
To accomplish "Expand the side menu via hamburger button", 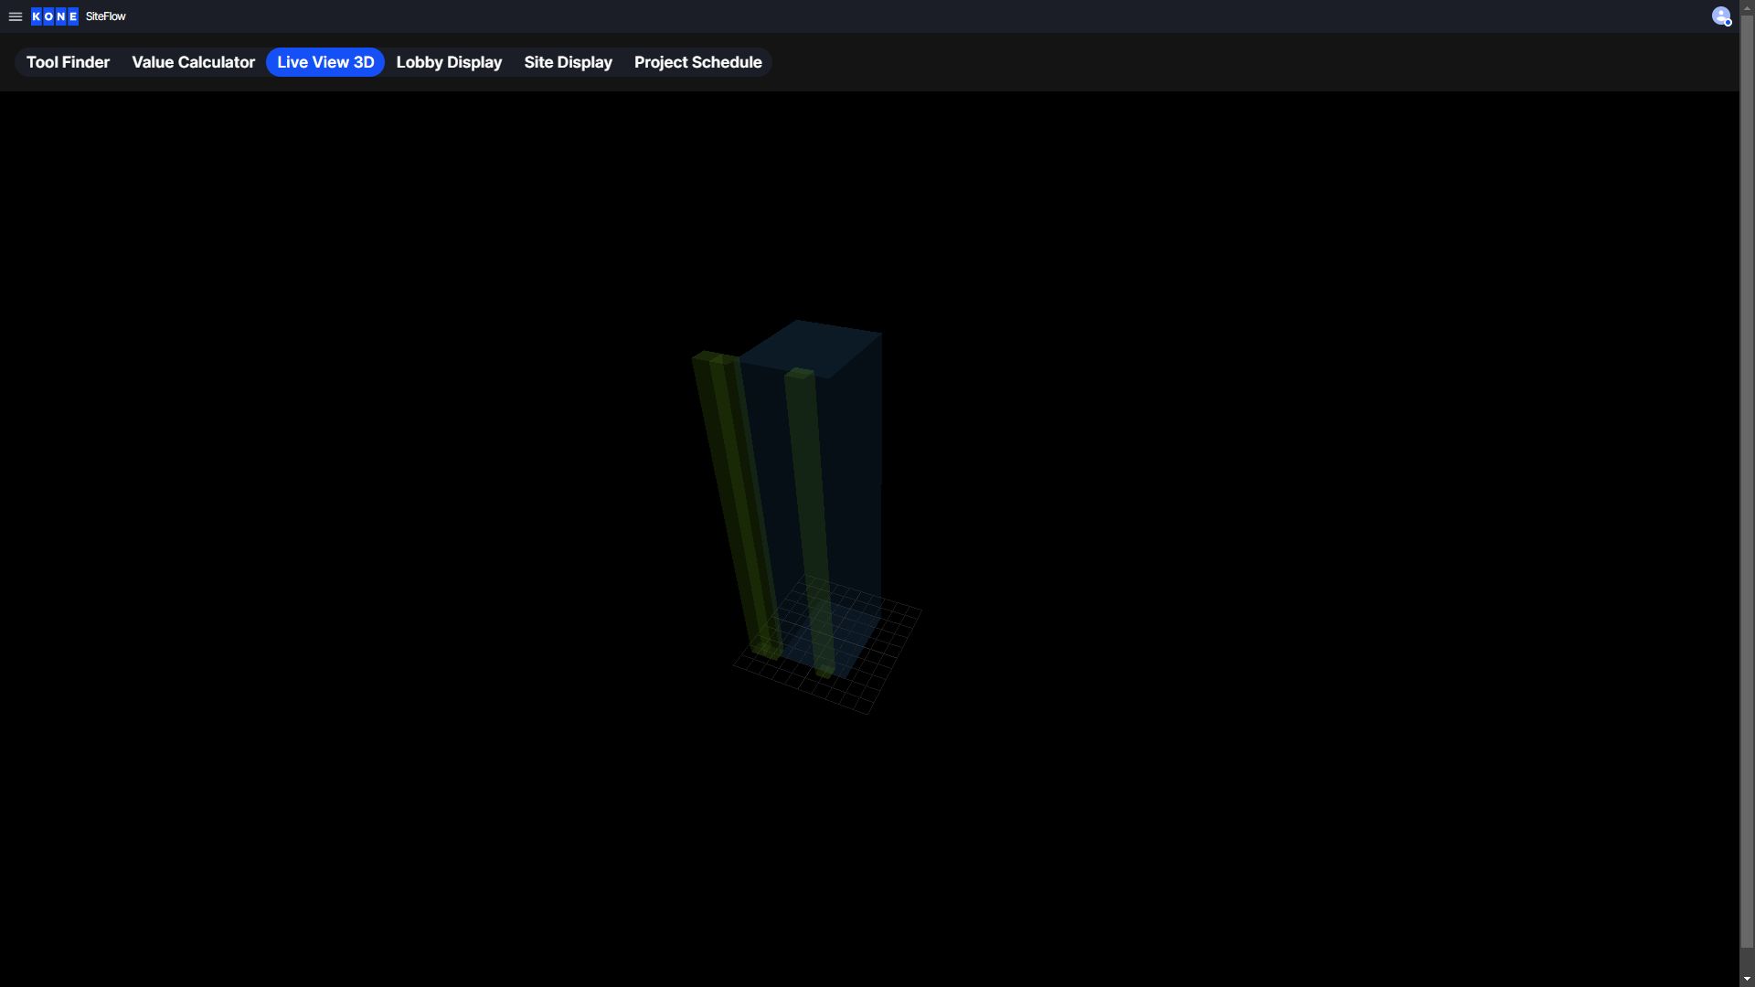I will click(x=16, y=16).
